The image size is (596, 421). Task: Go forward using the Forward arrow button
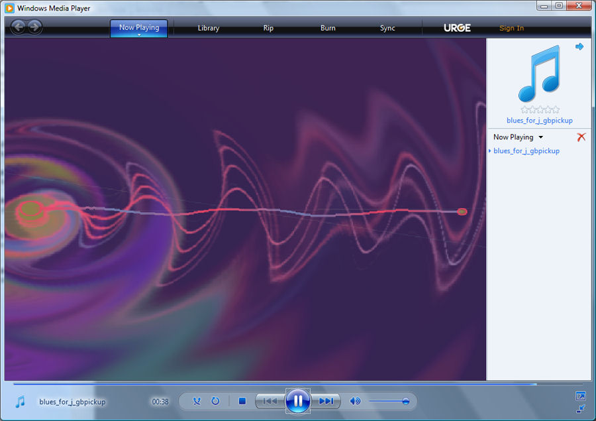tap(34, 27)
